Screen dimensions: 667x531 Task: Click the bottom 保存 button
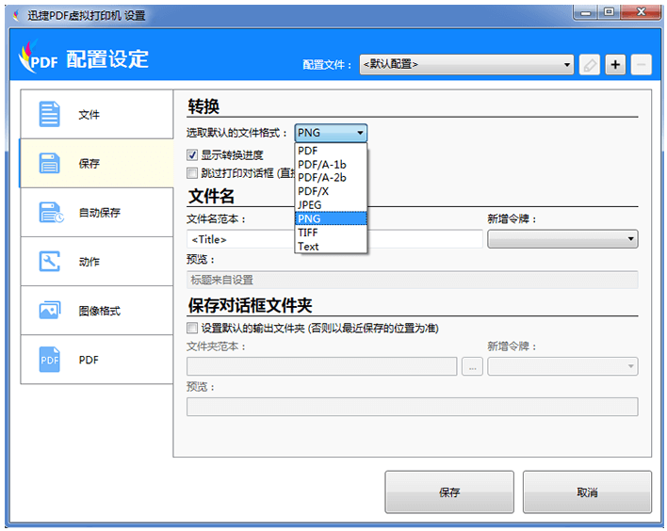coord(449,491)
